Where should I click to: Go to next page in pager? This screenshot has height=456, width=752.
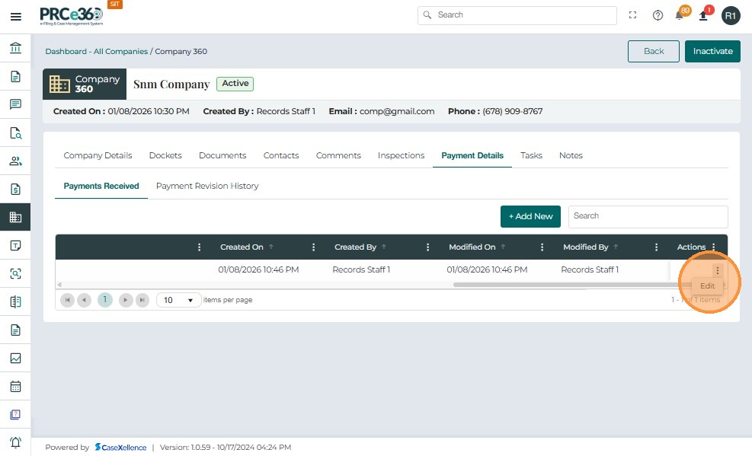[x=126, y=301]
